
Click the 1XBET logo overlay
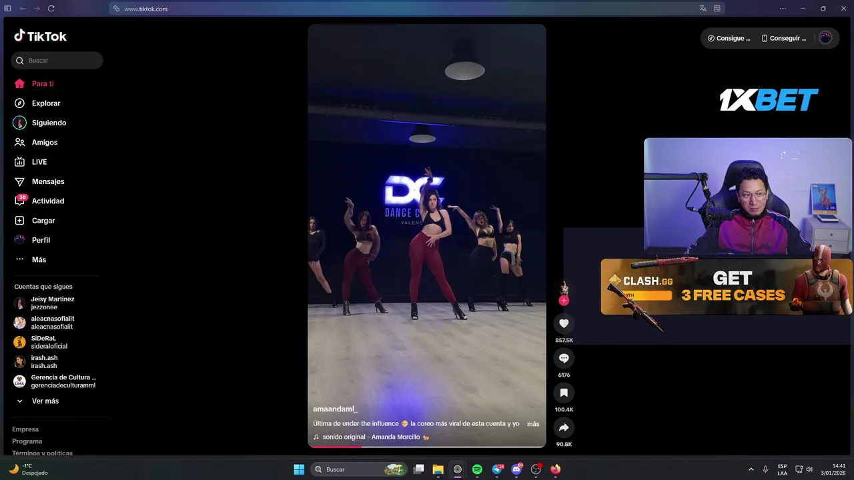pos(769,100)
